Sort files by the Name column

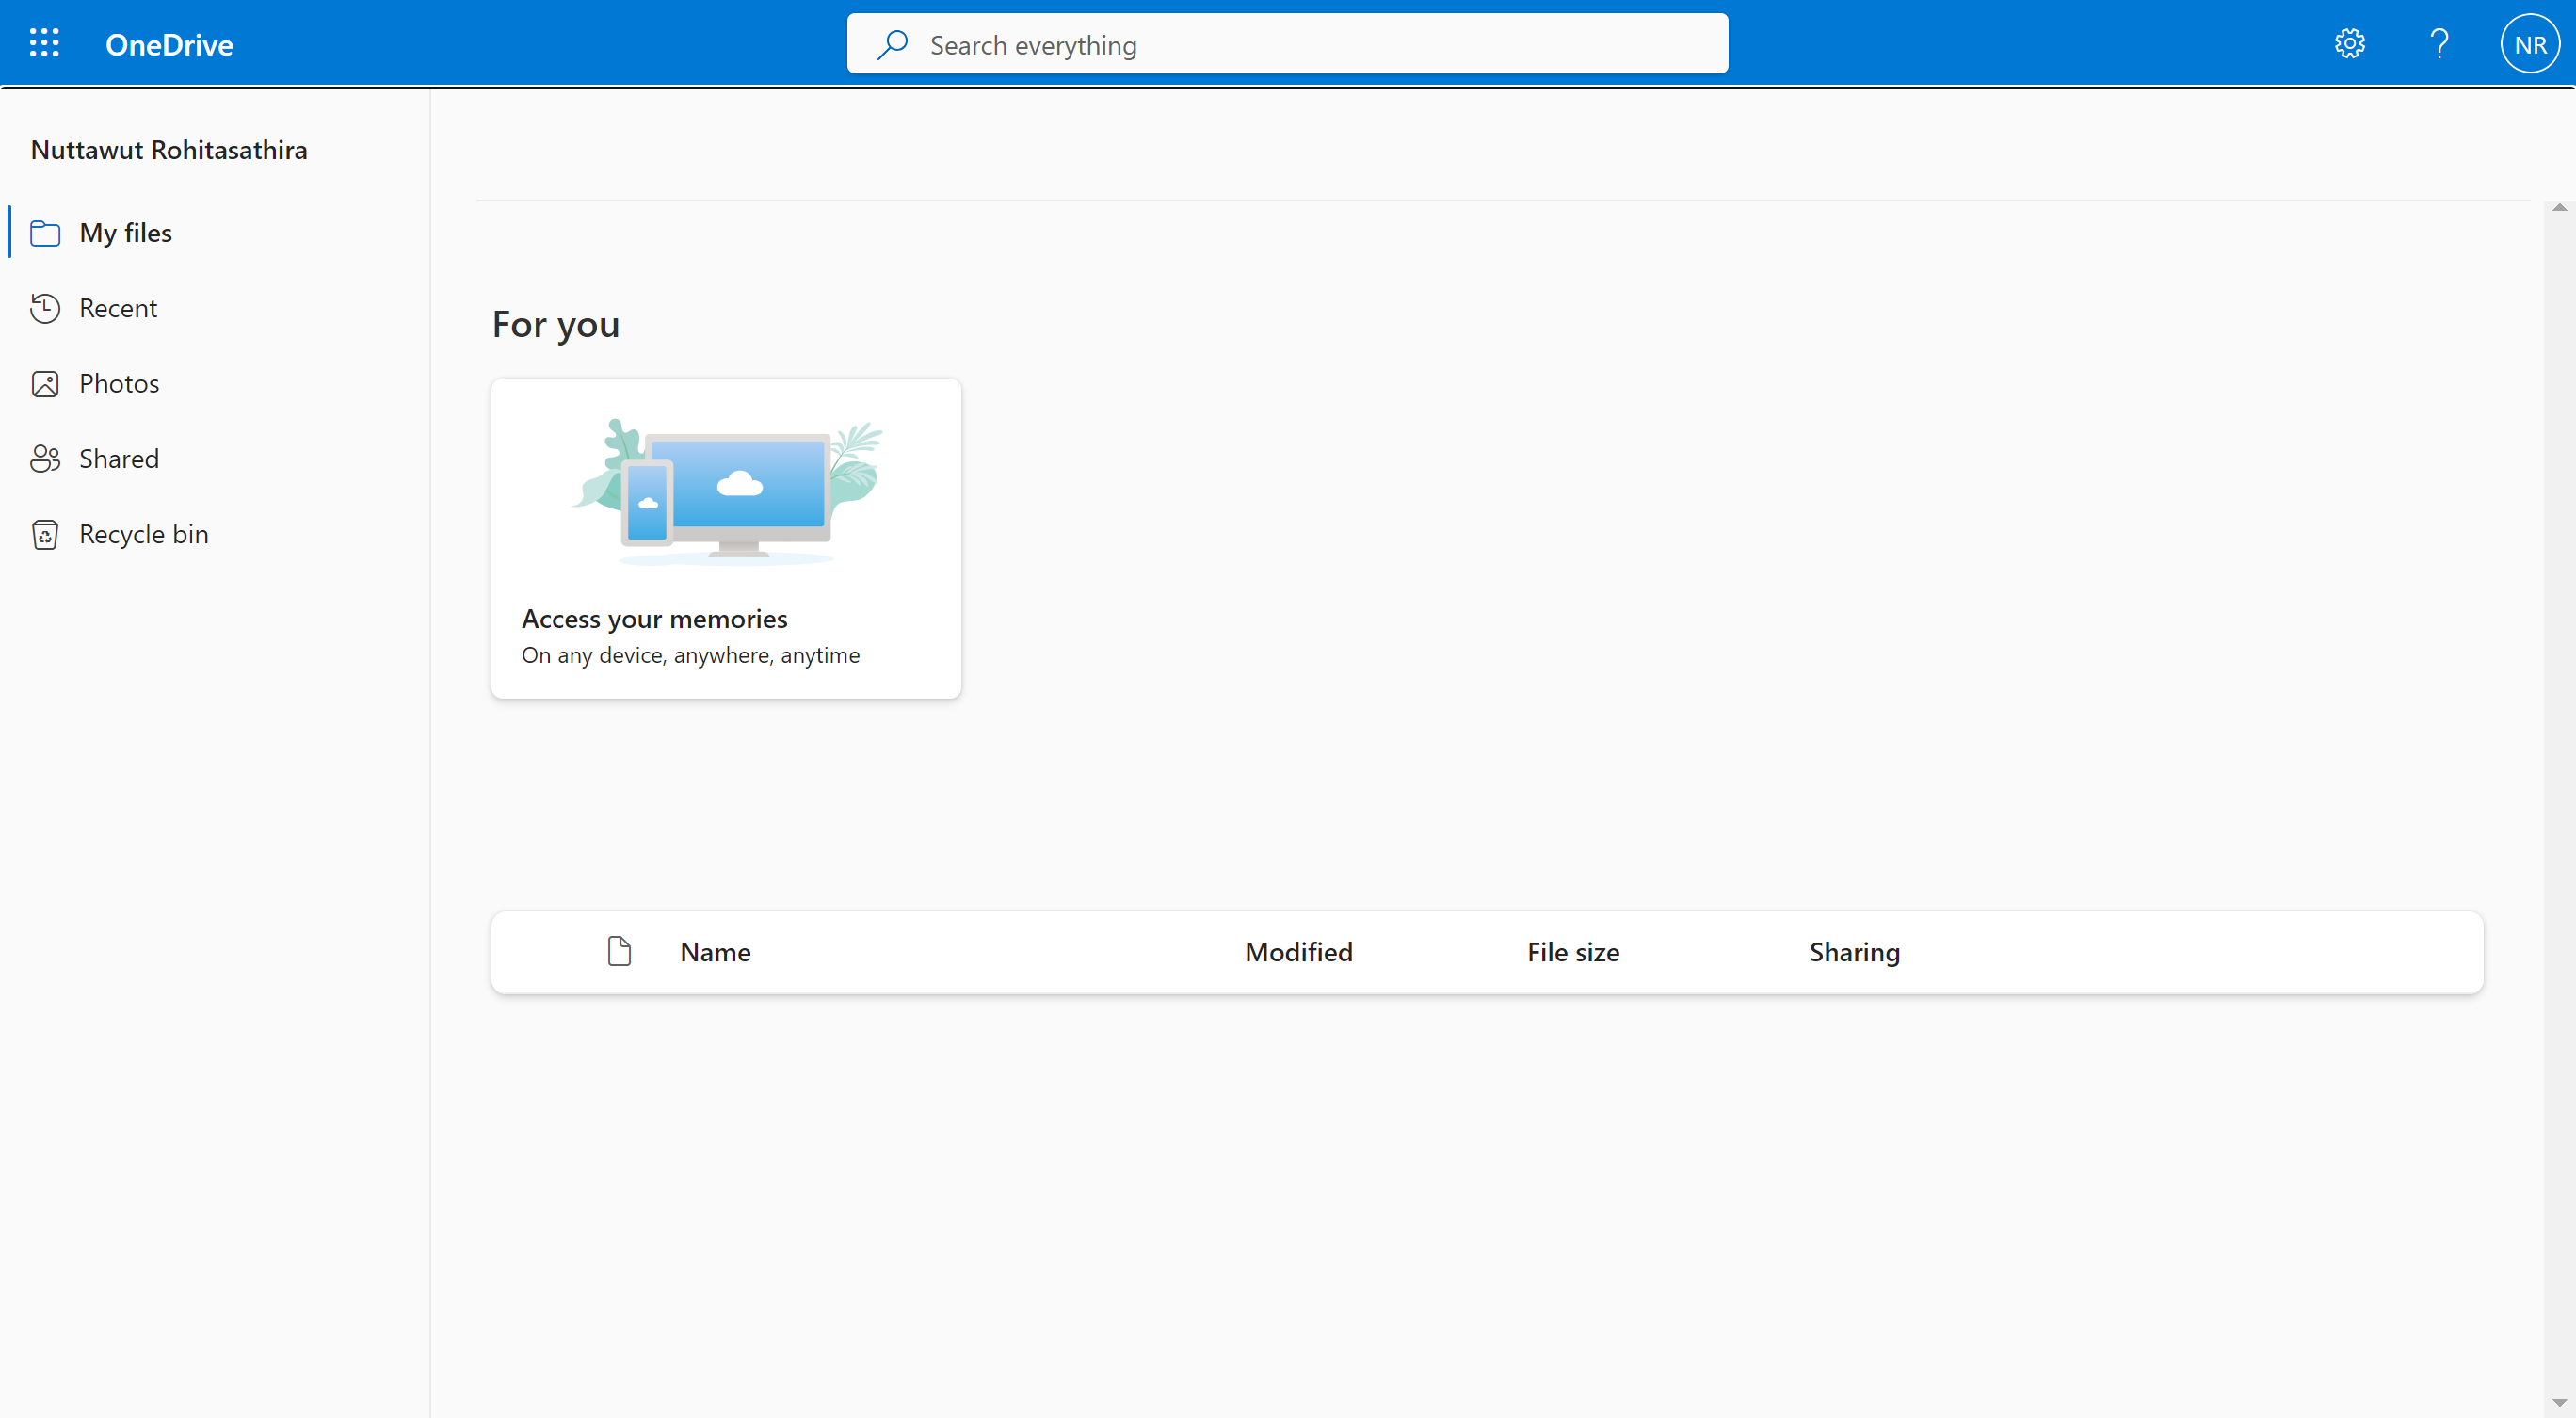tap(715, 952)
